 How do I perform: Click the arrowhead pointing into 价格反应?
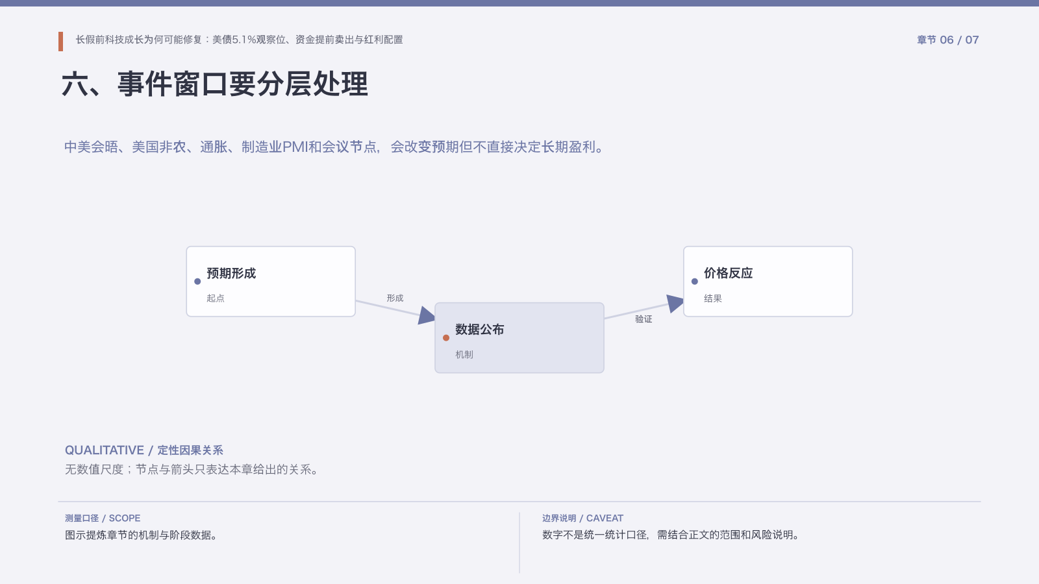[675, 303]
